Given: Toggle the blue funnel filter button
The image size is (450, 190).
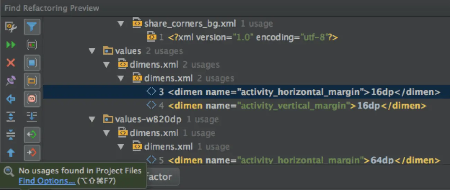Looking at the screenshot, I should coord(32,27).
